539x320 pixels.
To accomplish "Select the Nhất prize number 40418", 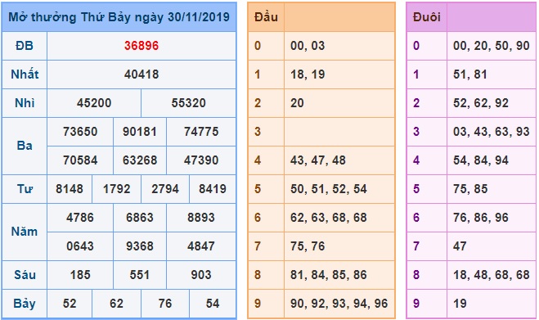I will (141, 74).
